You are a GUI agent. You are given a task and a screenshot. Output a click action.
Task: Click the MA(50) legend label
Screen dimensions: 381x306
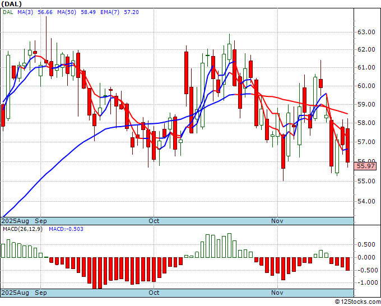(67, 12)
